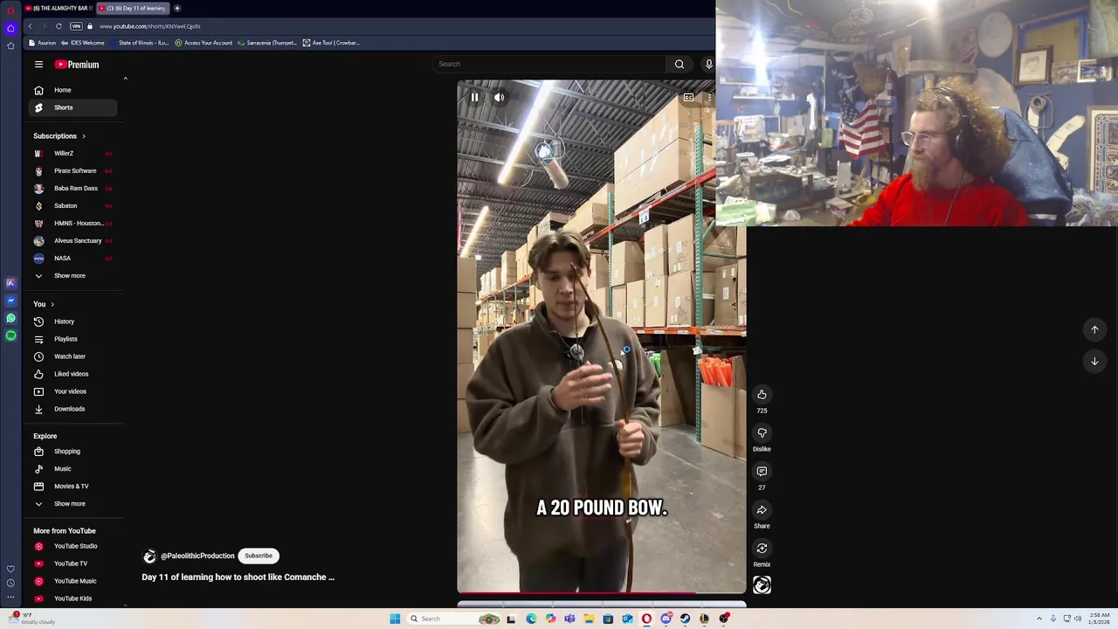Viewport: 1118px width, 629px height.
Task: Go to previous Short with up arrow
Action: coord(1094,329)
